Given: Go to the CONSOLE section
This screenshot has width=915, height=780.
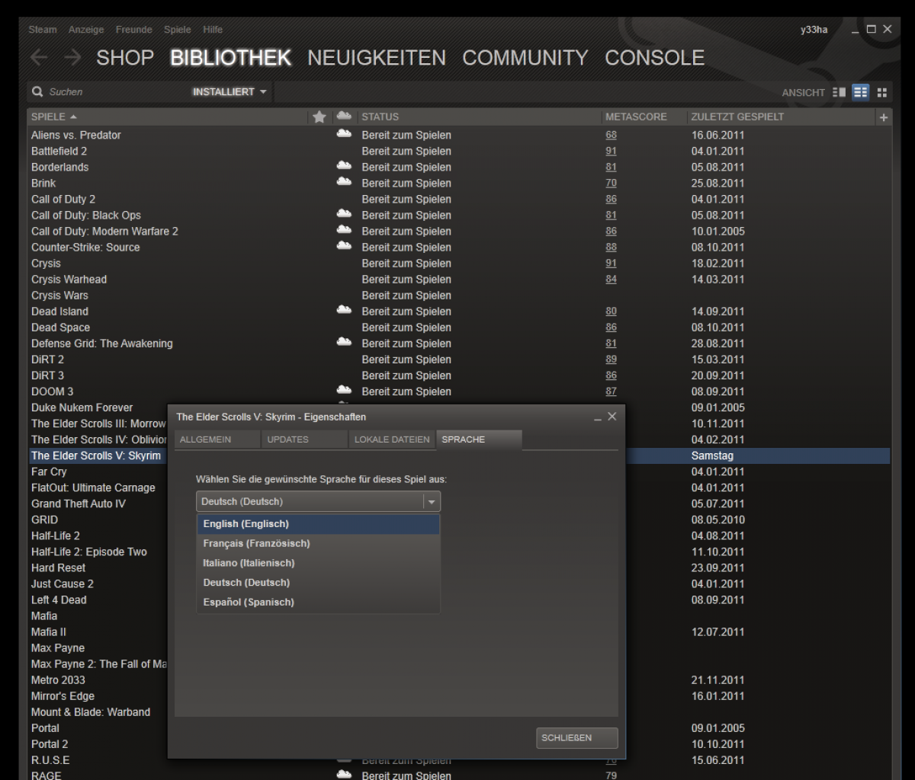Looking at the screenshot, I should click(654, 58).
